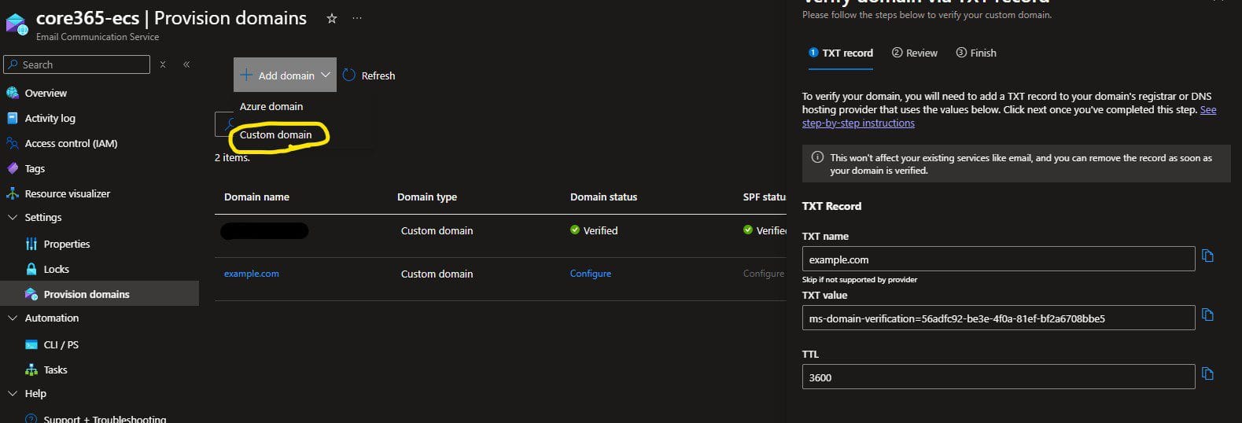Click the Access control (IAM) icon
Image resolution: width=1242 pixels, height=423 pixels.
13,143
